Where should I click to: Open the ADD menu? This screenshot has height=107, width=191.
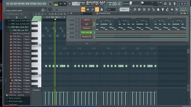pyautogui.click(x=15, y=4)
